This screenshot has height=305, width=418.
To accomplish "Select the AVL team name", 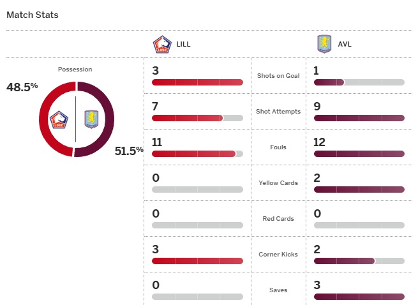I will (x=344, y=45).
